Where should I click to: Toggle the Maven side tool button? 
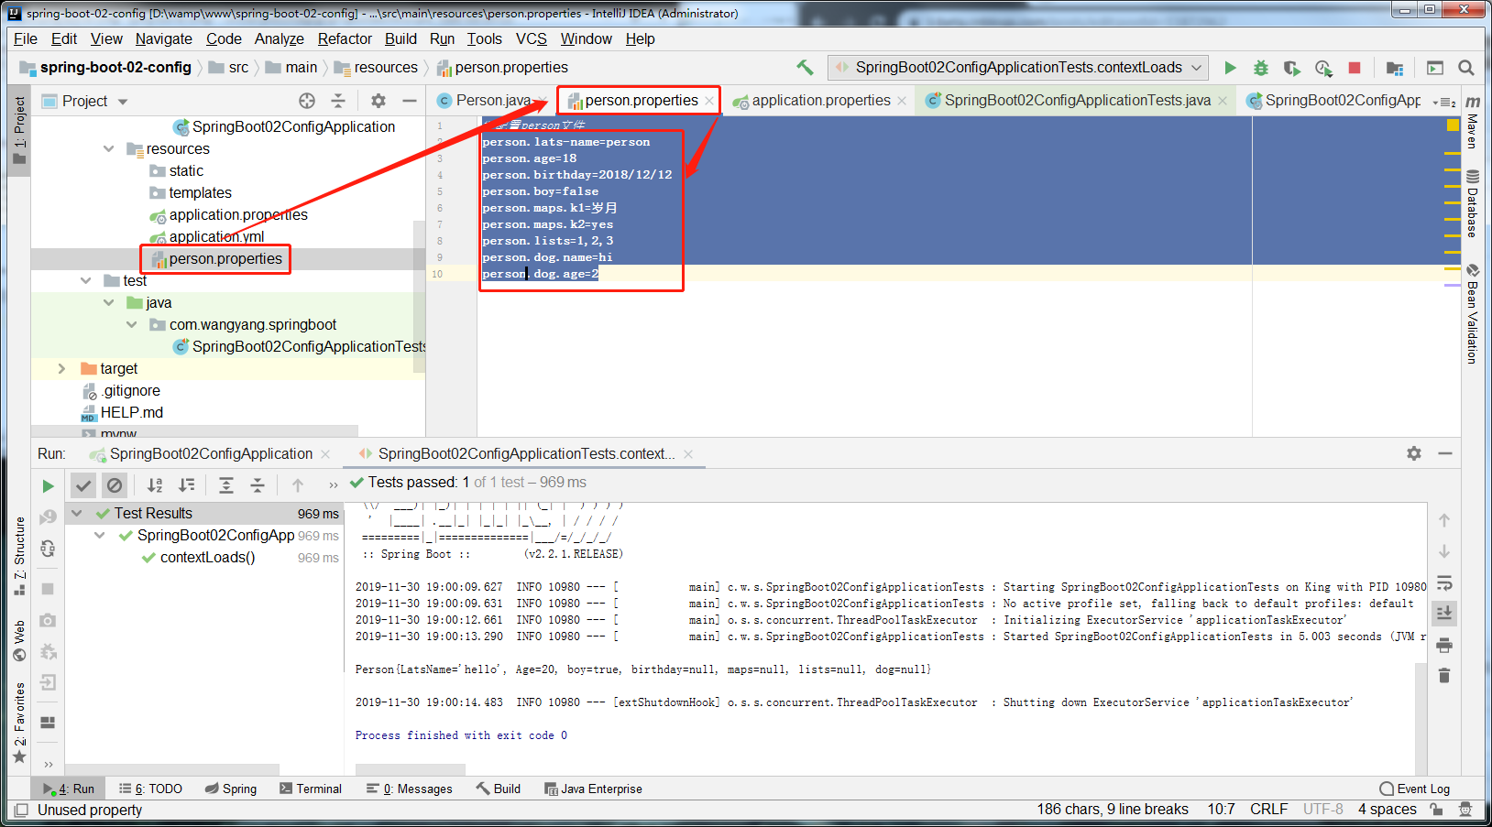(1472, 121)
